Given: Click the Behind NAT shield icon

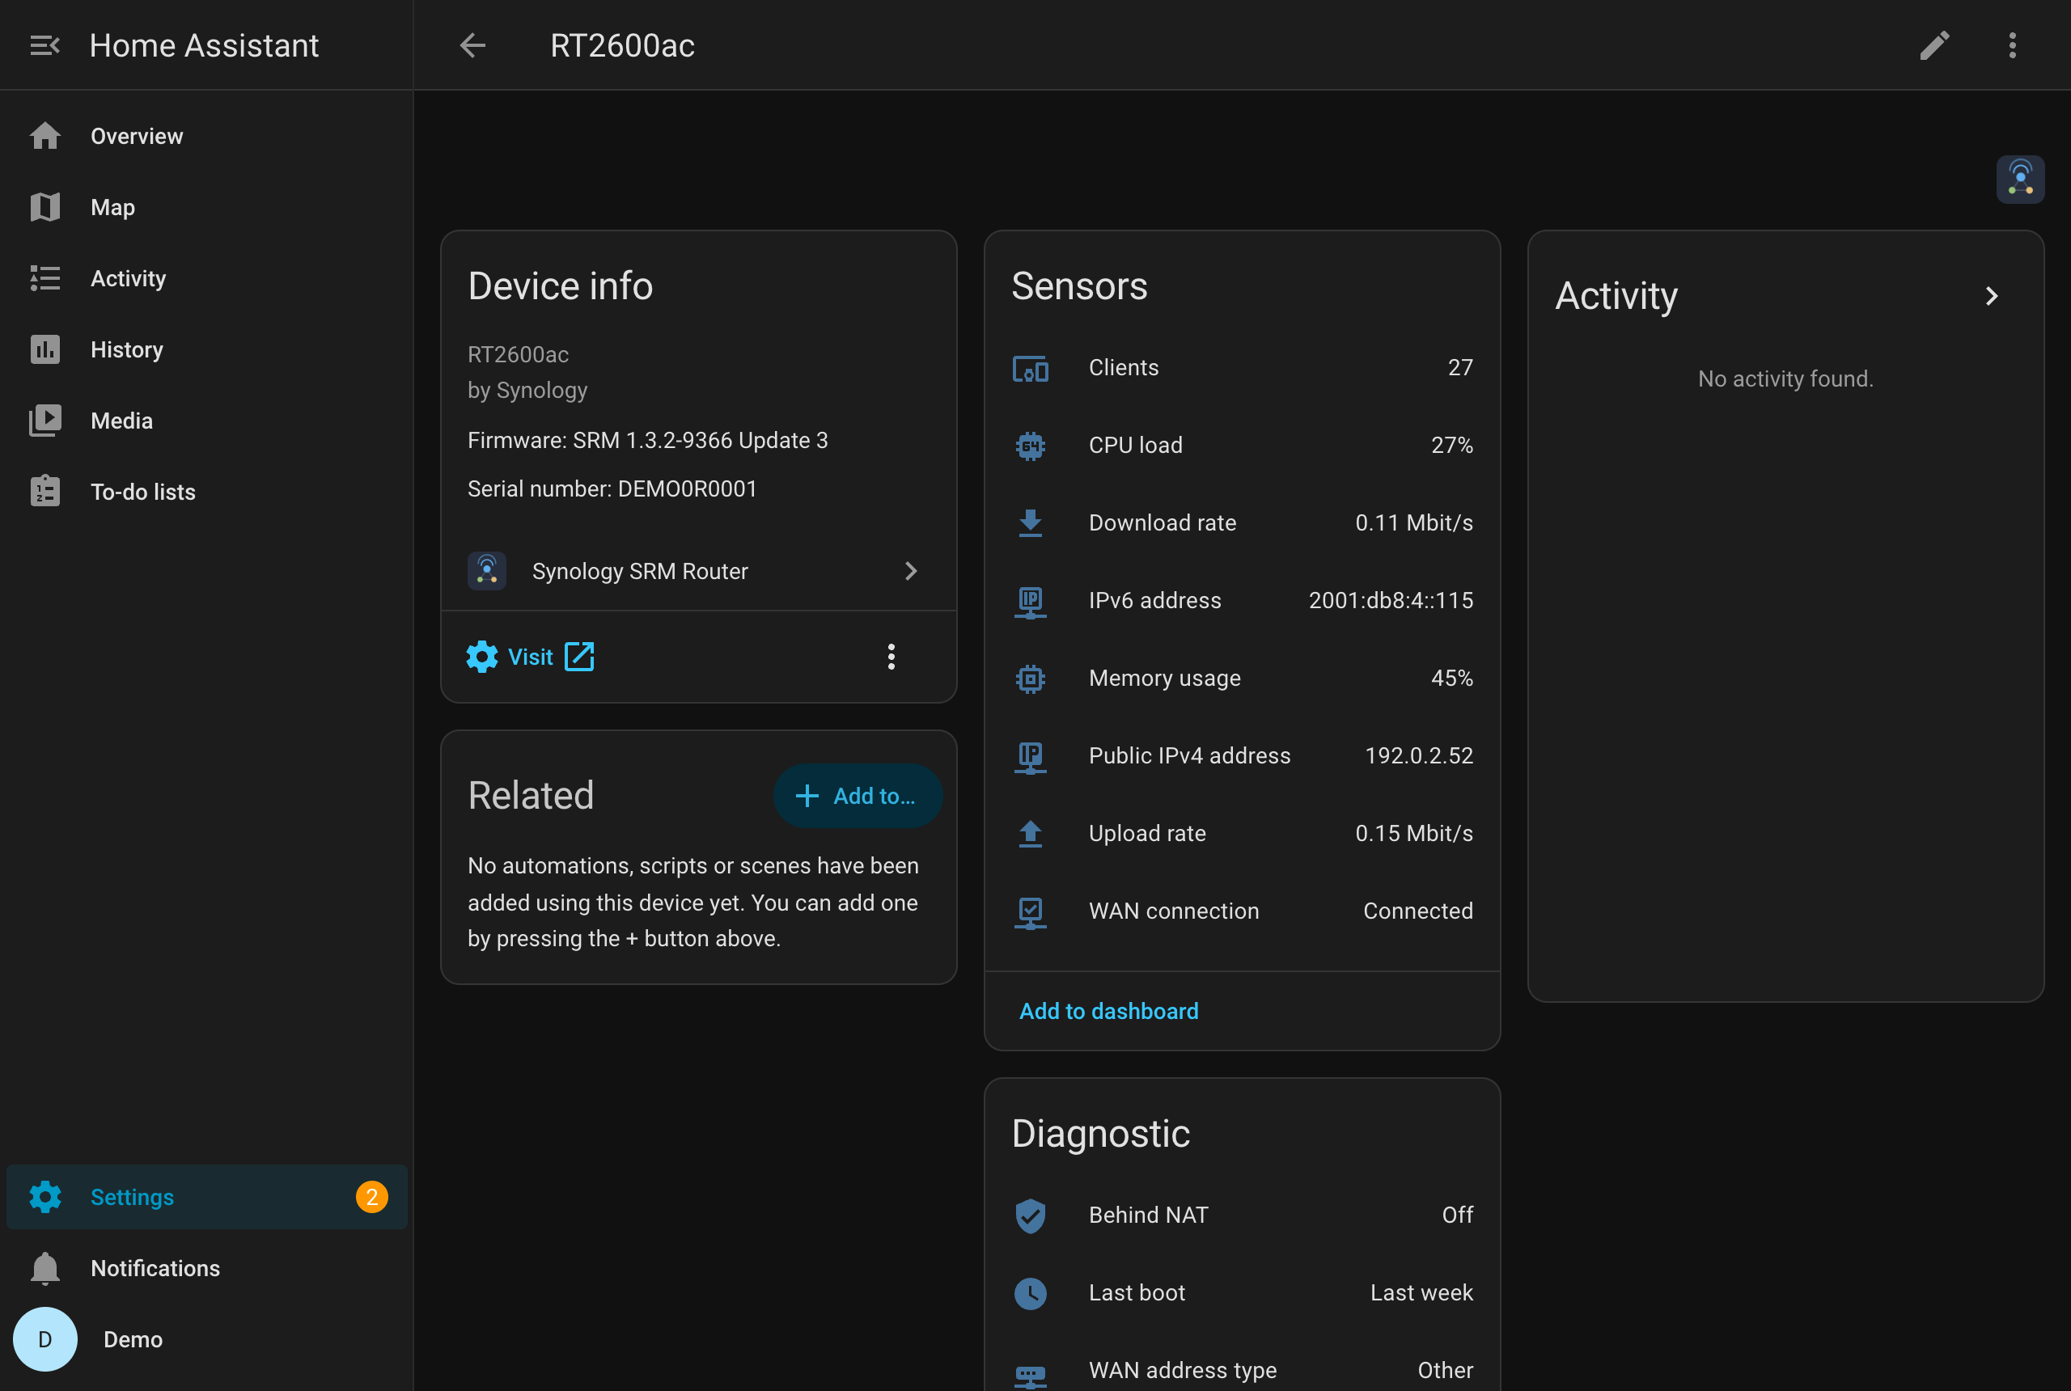Looking at the screenshot, I should point(1030,1216).
